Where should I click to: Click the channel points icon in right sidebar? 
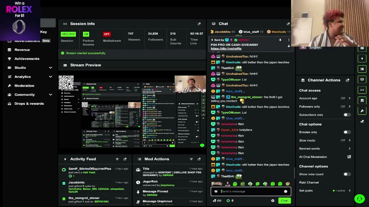click(x=362, y=121)
